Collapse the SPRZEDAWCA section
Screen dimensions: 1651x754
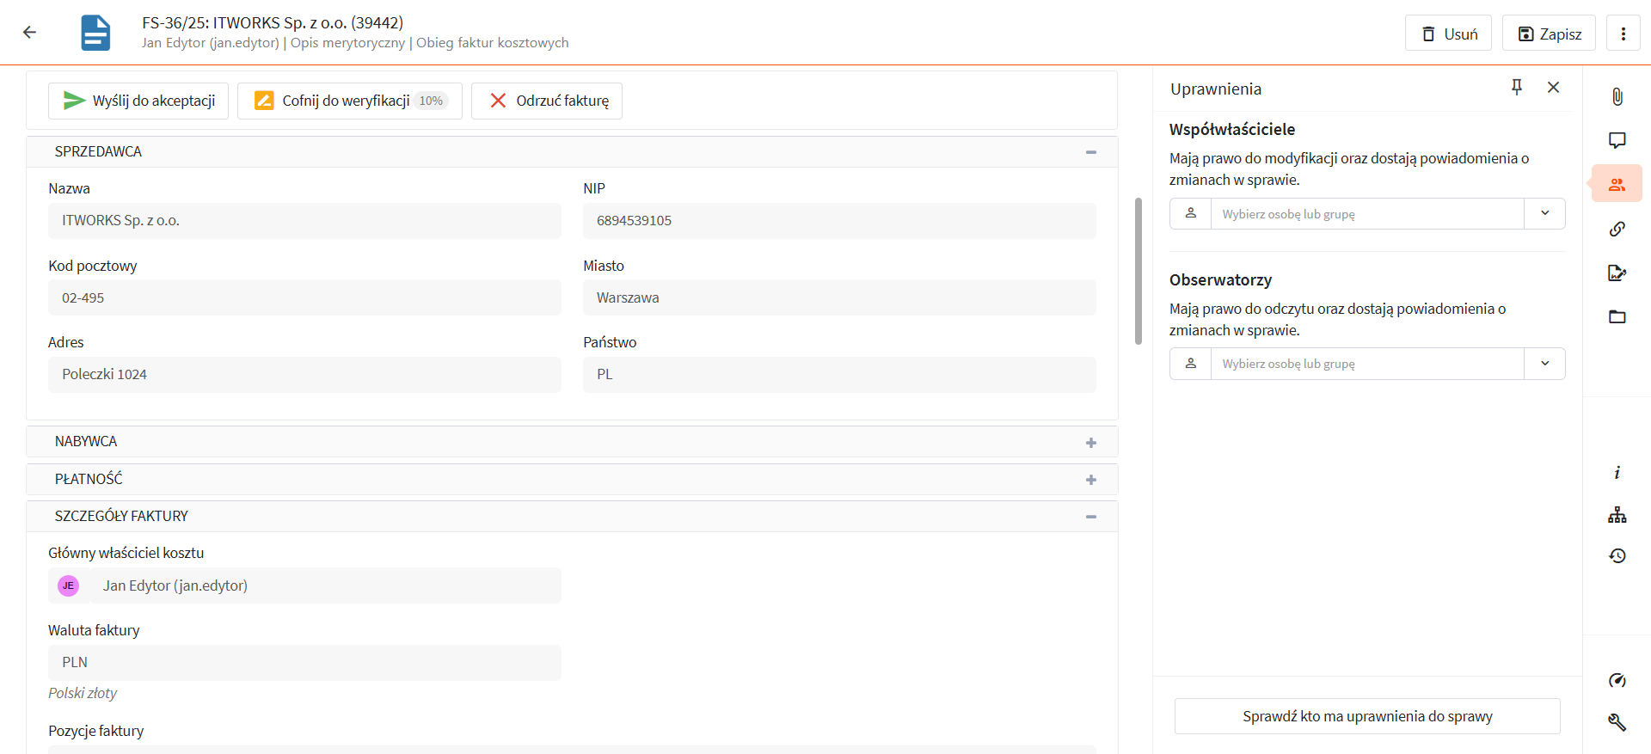(1090, 152)
